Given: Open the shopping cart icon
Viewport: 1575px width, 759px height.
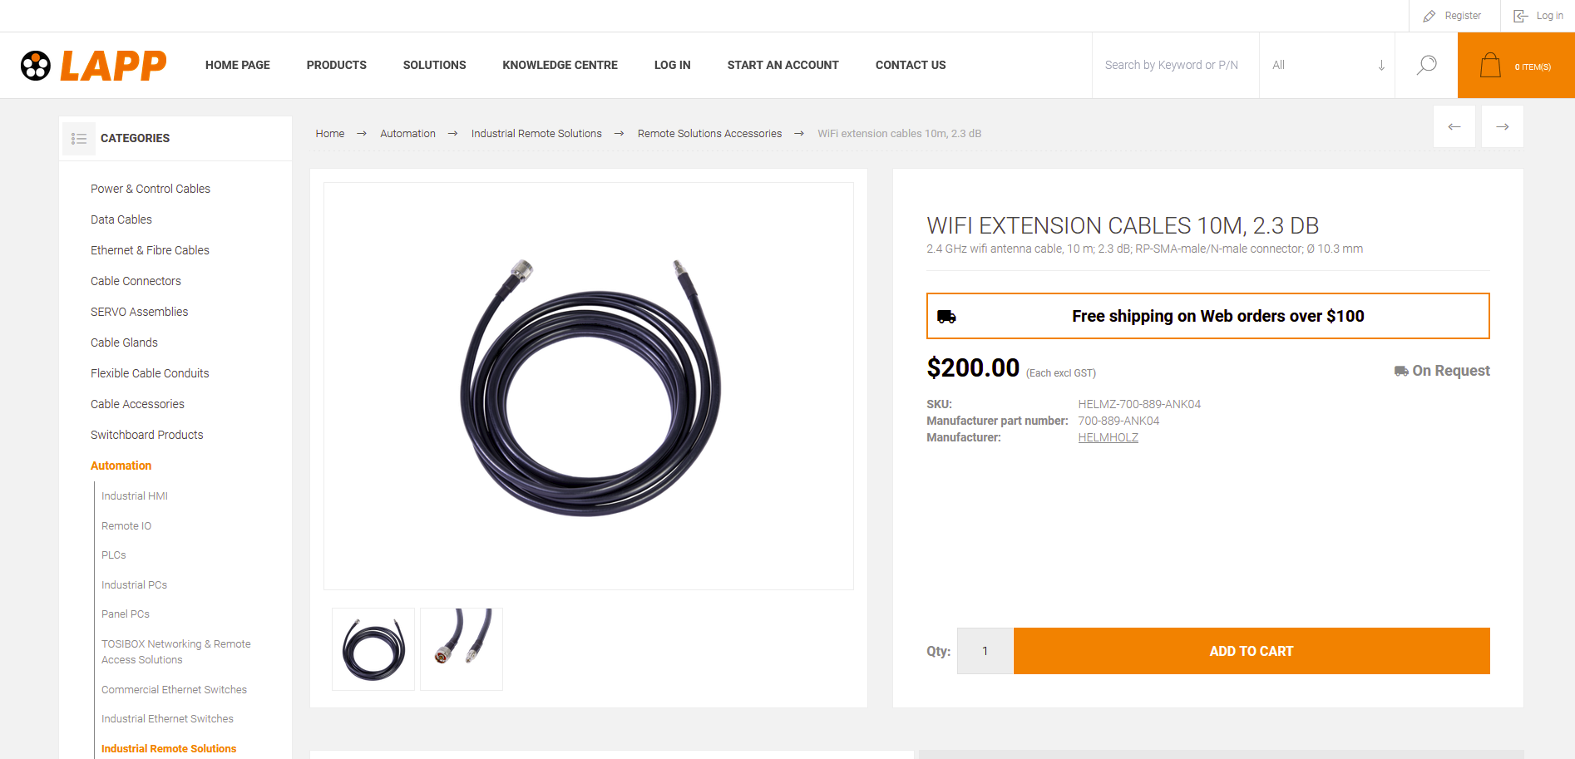Looking at the screenshot, I should tap(1490, 66).
